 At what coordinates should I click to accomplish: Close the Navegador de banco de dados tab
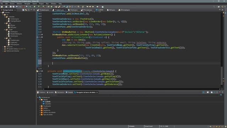97,92
